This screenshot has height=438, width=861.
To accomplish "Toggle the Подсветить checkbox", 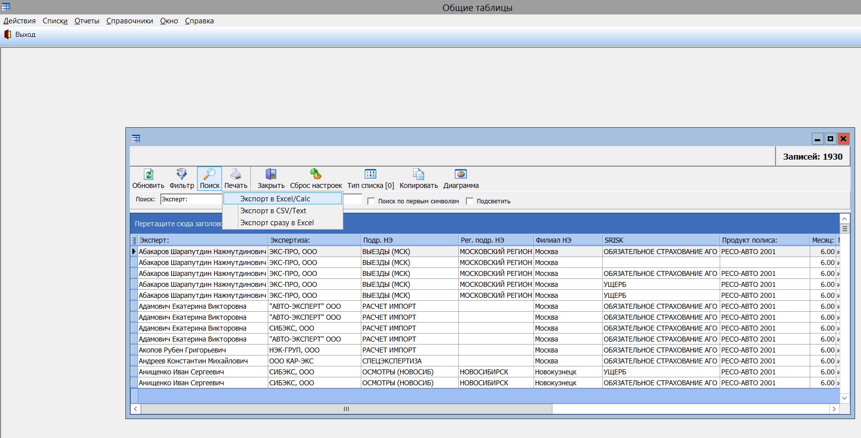I will click(469, 201).
